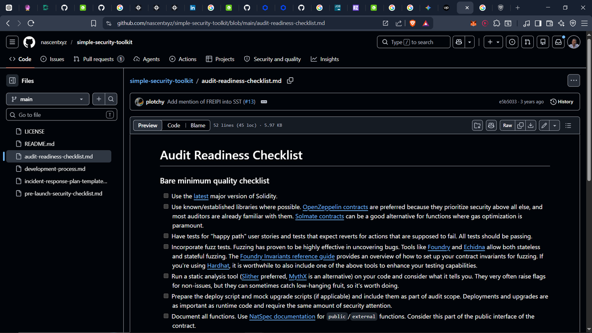Image resolution: width=592 pixels, height=333 pixels.
Task: Open the issues shortcut icon in header
Action: (x=513, y=42)
